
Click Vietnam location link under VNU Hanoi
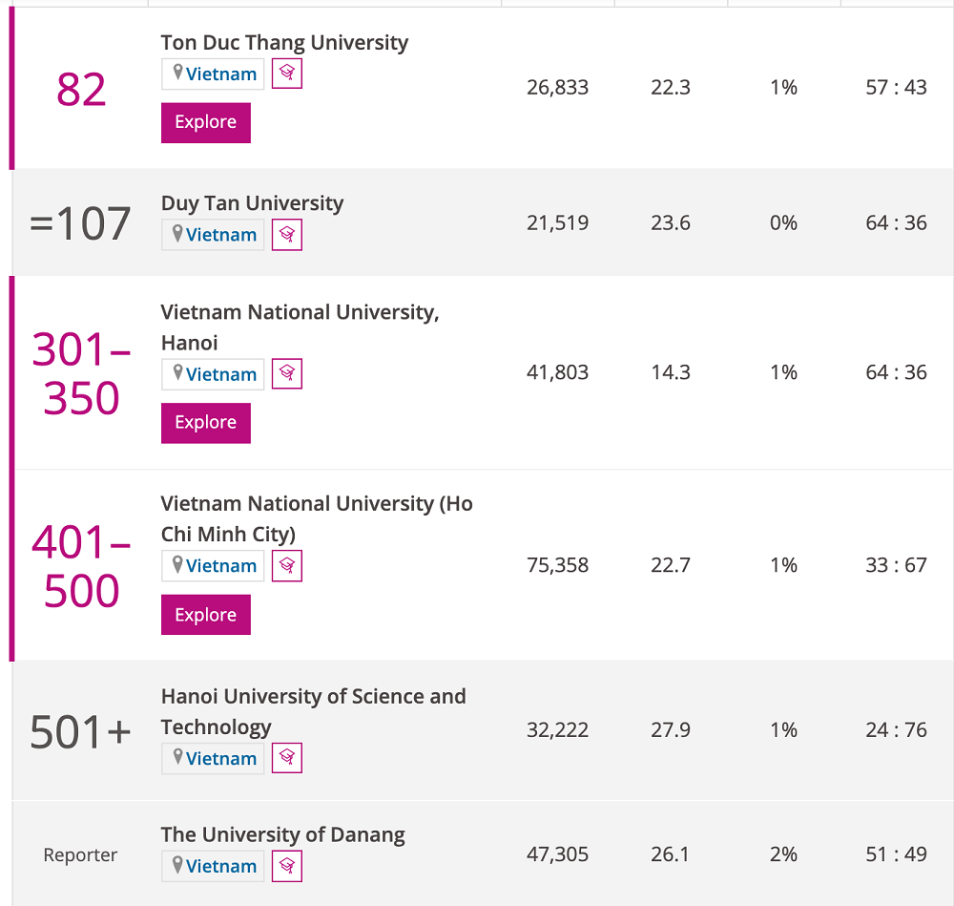click(x=221, y=374)
